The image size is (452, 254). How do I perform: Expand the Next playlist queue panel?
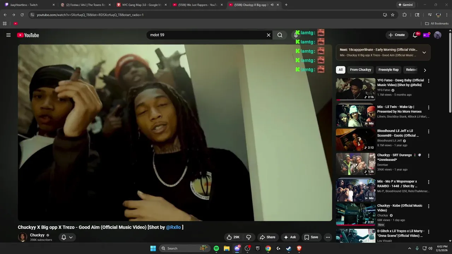[x=424, y=53]
